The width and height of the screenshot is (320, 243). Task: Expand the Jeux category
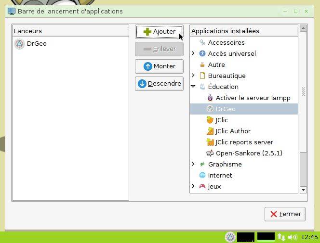[193, 186]
